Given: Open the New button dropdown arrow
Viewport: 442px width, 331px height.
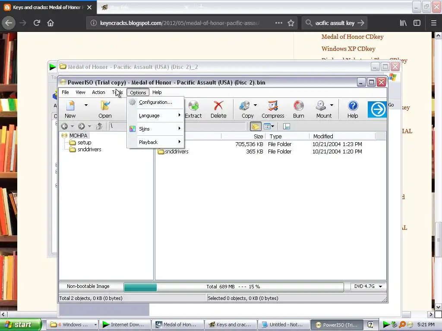Looking at the screenshot, I should point(86,105).
